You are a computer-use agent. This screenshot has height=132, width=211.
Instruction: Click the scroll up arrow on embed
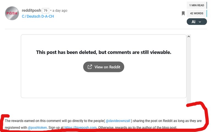point(189,36)
